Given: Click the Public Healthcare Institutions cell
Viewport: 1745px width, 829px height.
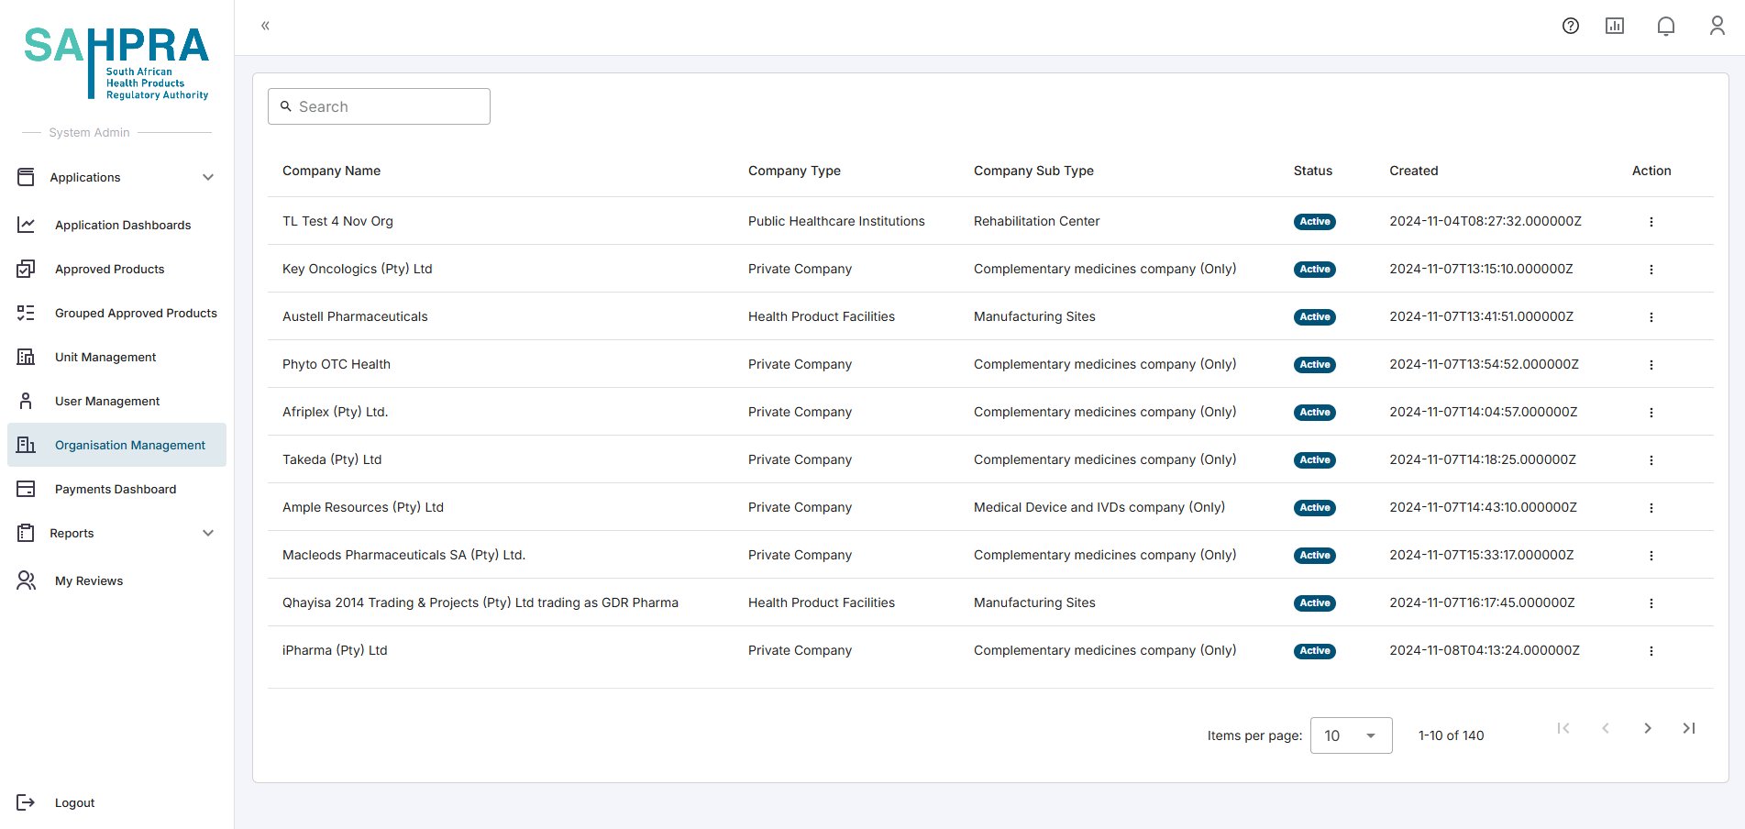Looking at the screenshot, I should point(836,221).
